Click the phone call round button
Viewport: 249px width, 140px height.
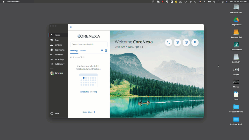click(x=169, y=42)
